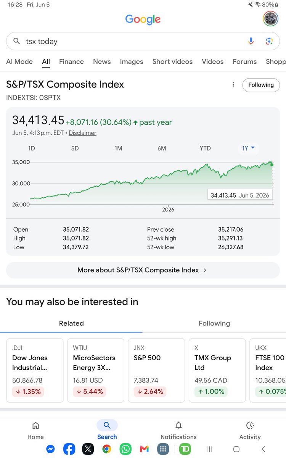Open WhatsApp from the dock

(125, 449)
